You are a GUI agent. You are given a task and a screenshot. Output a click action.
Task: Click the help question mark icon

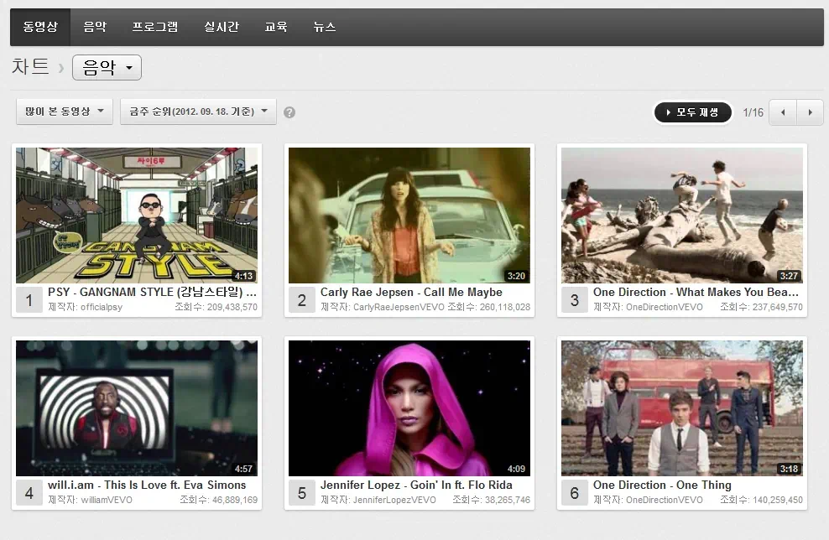(289, 112)
